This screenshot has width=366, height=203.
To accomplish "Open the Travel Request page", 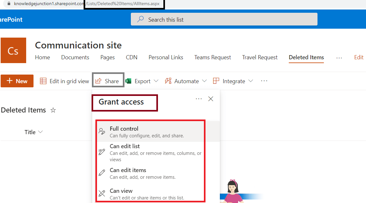I will (x=259, y=57).
